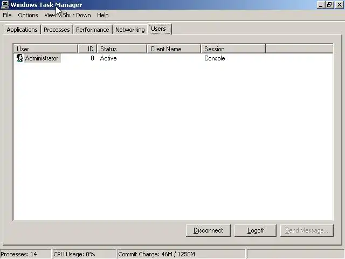Select the Administrator user icon

[x=20, y=58]
